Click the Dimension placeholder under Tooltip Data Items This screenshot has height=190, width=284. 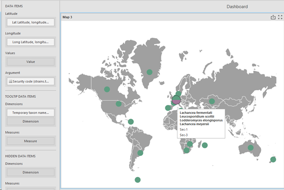[30, 121]
